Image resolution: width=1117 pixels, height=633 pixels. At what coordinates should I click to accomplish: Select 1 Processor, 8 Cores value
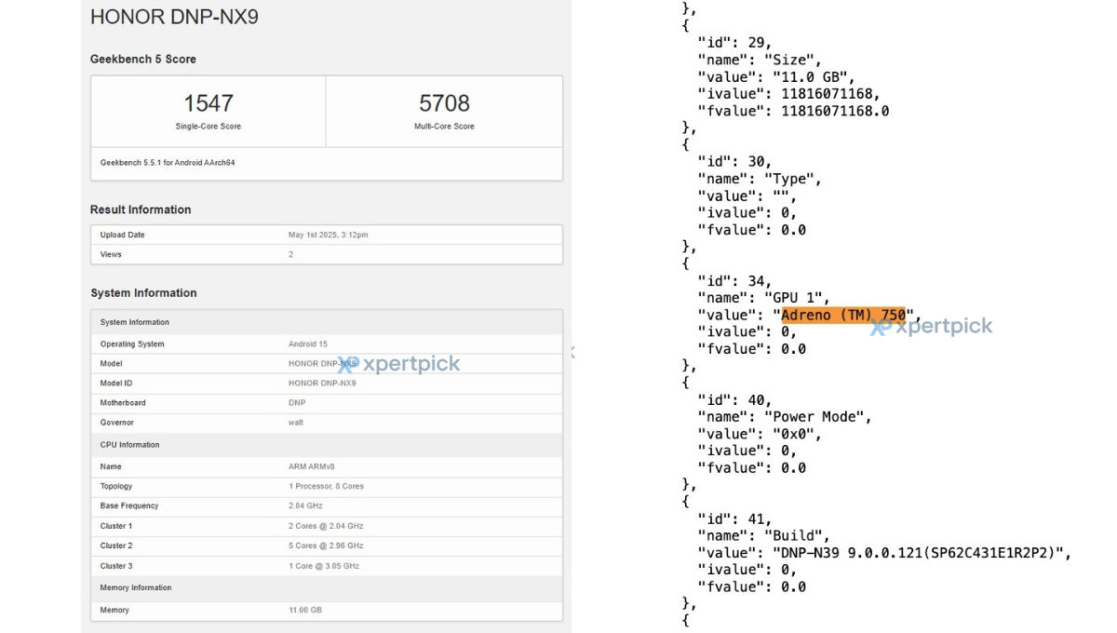[327, 487]
